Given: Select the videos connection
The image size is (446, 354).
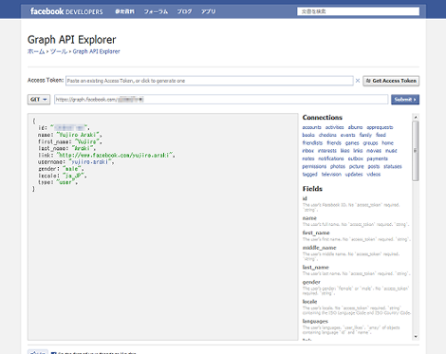Looking at the screenshot, I should click(x=374, y=175).
